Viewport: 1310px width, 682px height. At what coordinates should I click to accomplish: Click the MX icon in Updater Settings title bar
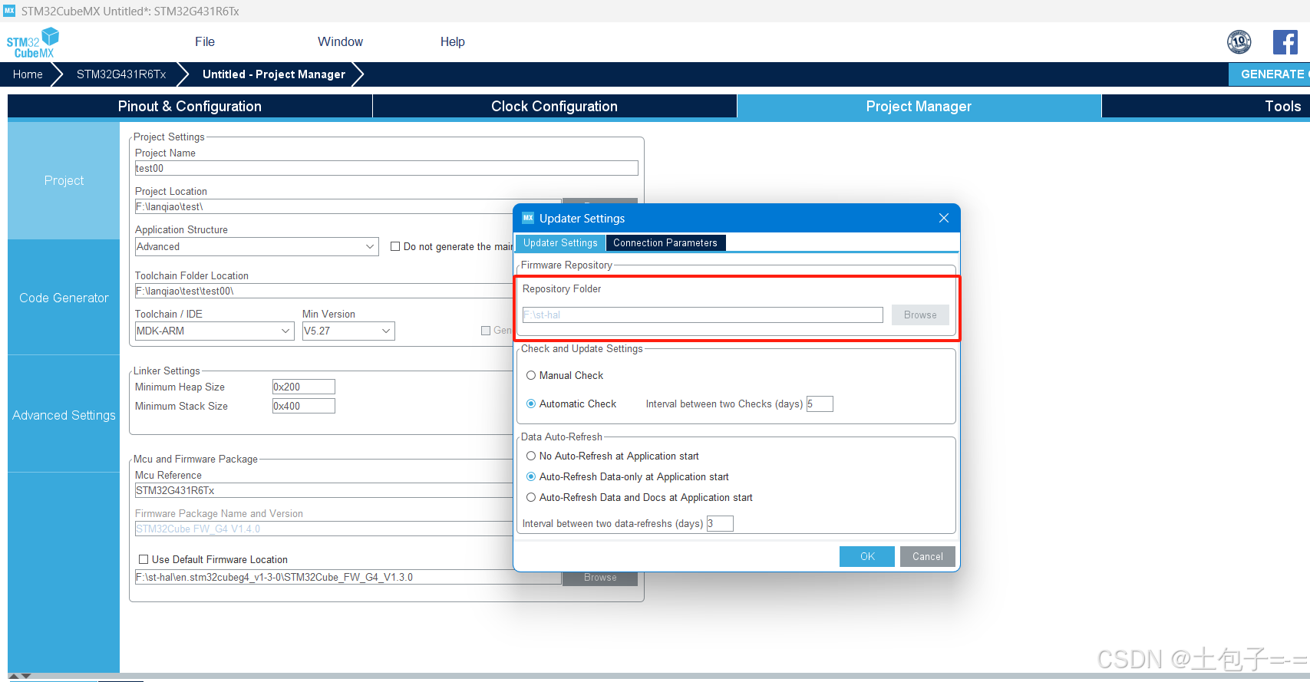pyautogui.click(x=528, y=218)
